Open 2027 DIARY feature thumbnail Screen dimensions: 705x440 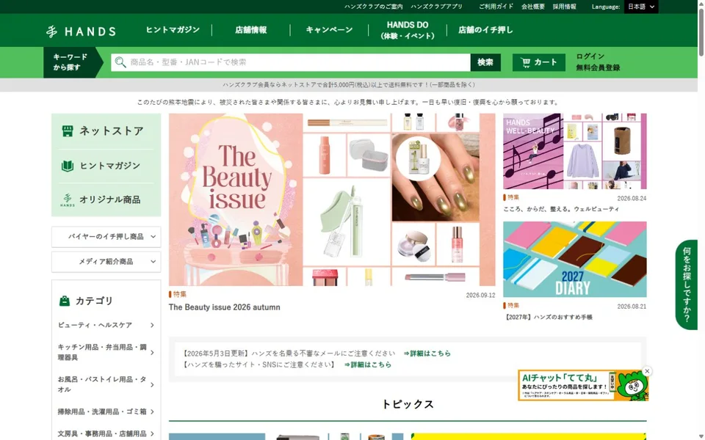click(x=574, y=259)
